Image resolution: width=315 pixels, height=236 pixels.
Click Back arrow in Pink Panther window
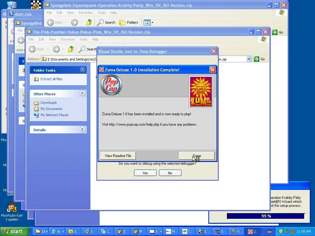pos(32,49)
